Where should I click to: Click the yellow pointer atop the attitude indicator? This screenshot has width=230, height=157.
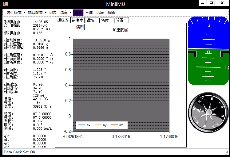click(209, 25)
